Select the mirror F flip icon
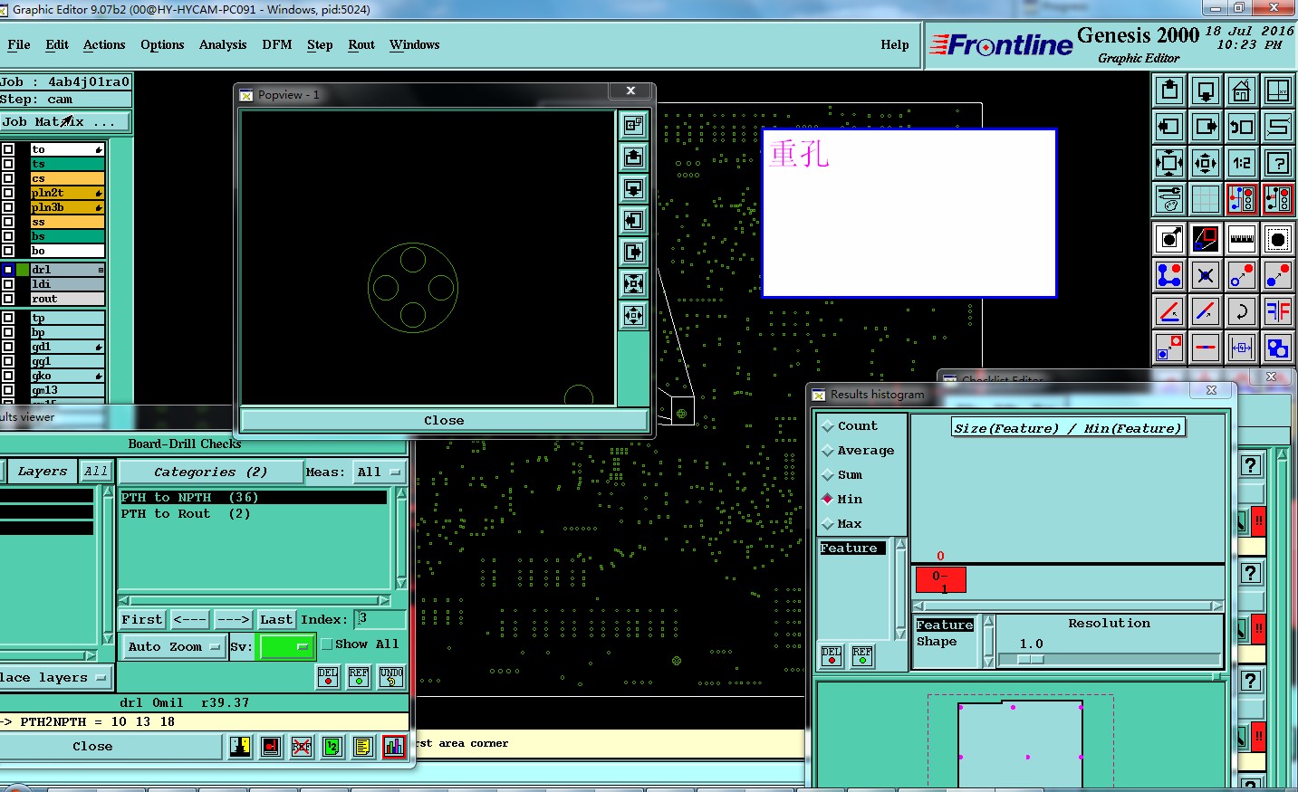This screenshot has width=1298, height=792. [1278, 311]
